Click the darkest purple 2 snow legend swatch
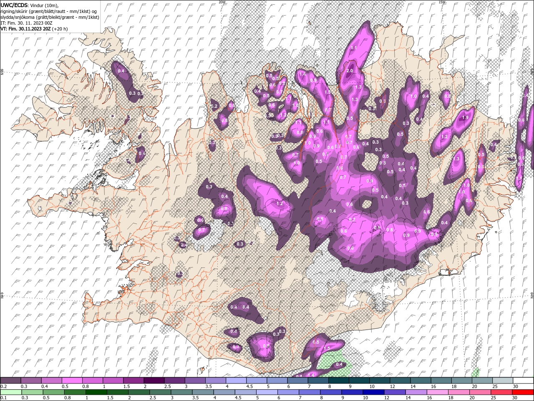 tap(154, 381)
